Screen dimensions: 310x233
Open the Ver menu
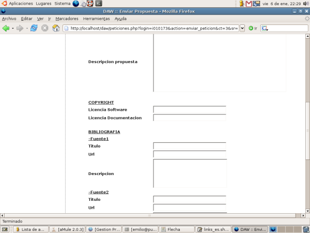tap(40, 19)
